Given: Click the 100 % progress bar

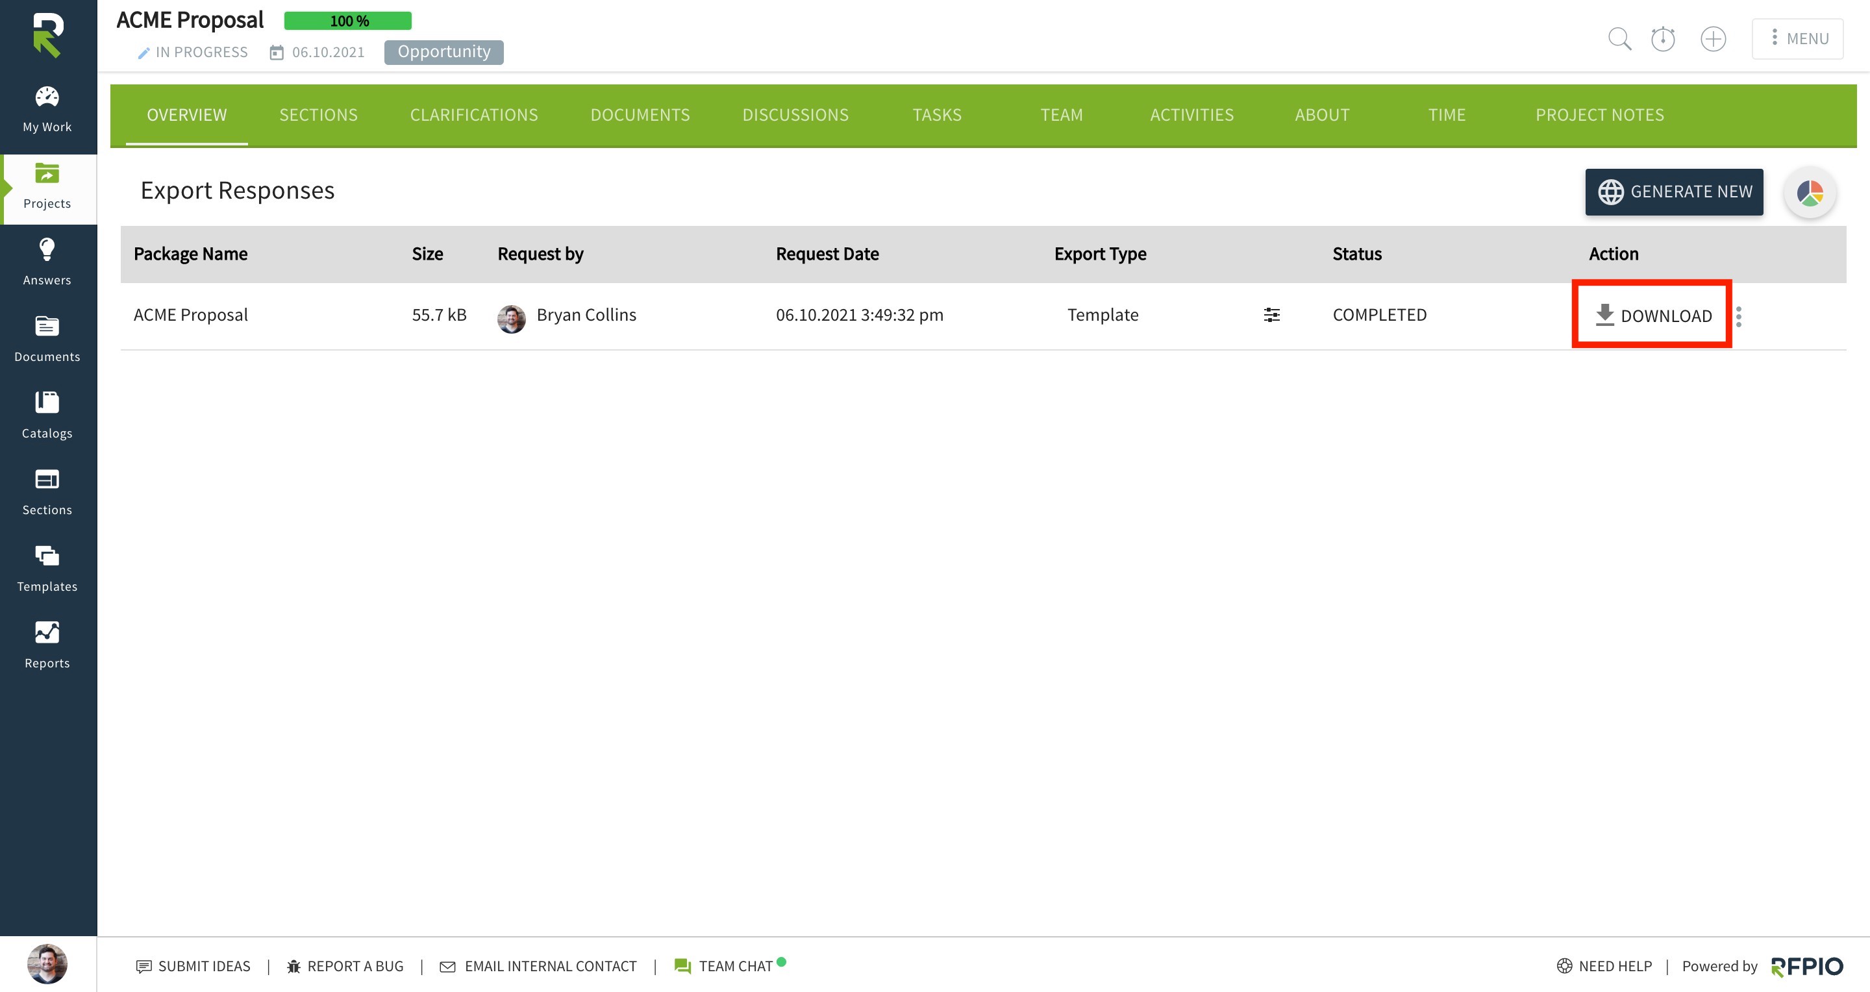Looking at the screenshot, I should click(348, 21).
